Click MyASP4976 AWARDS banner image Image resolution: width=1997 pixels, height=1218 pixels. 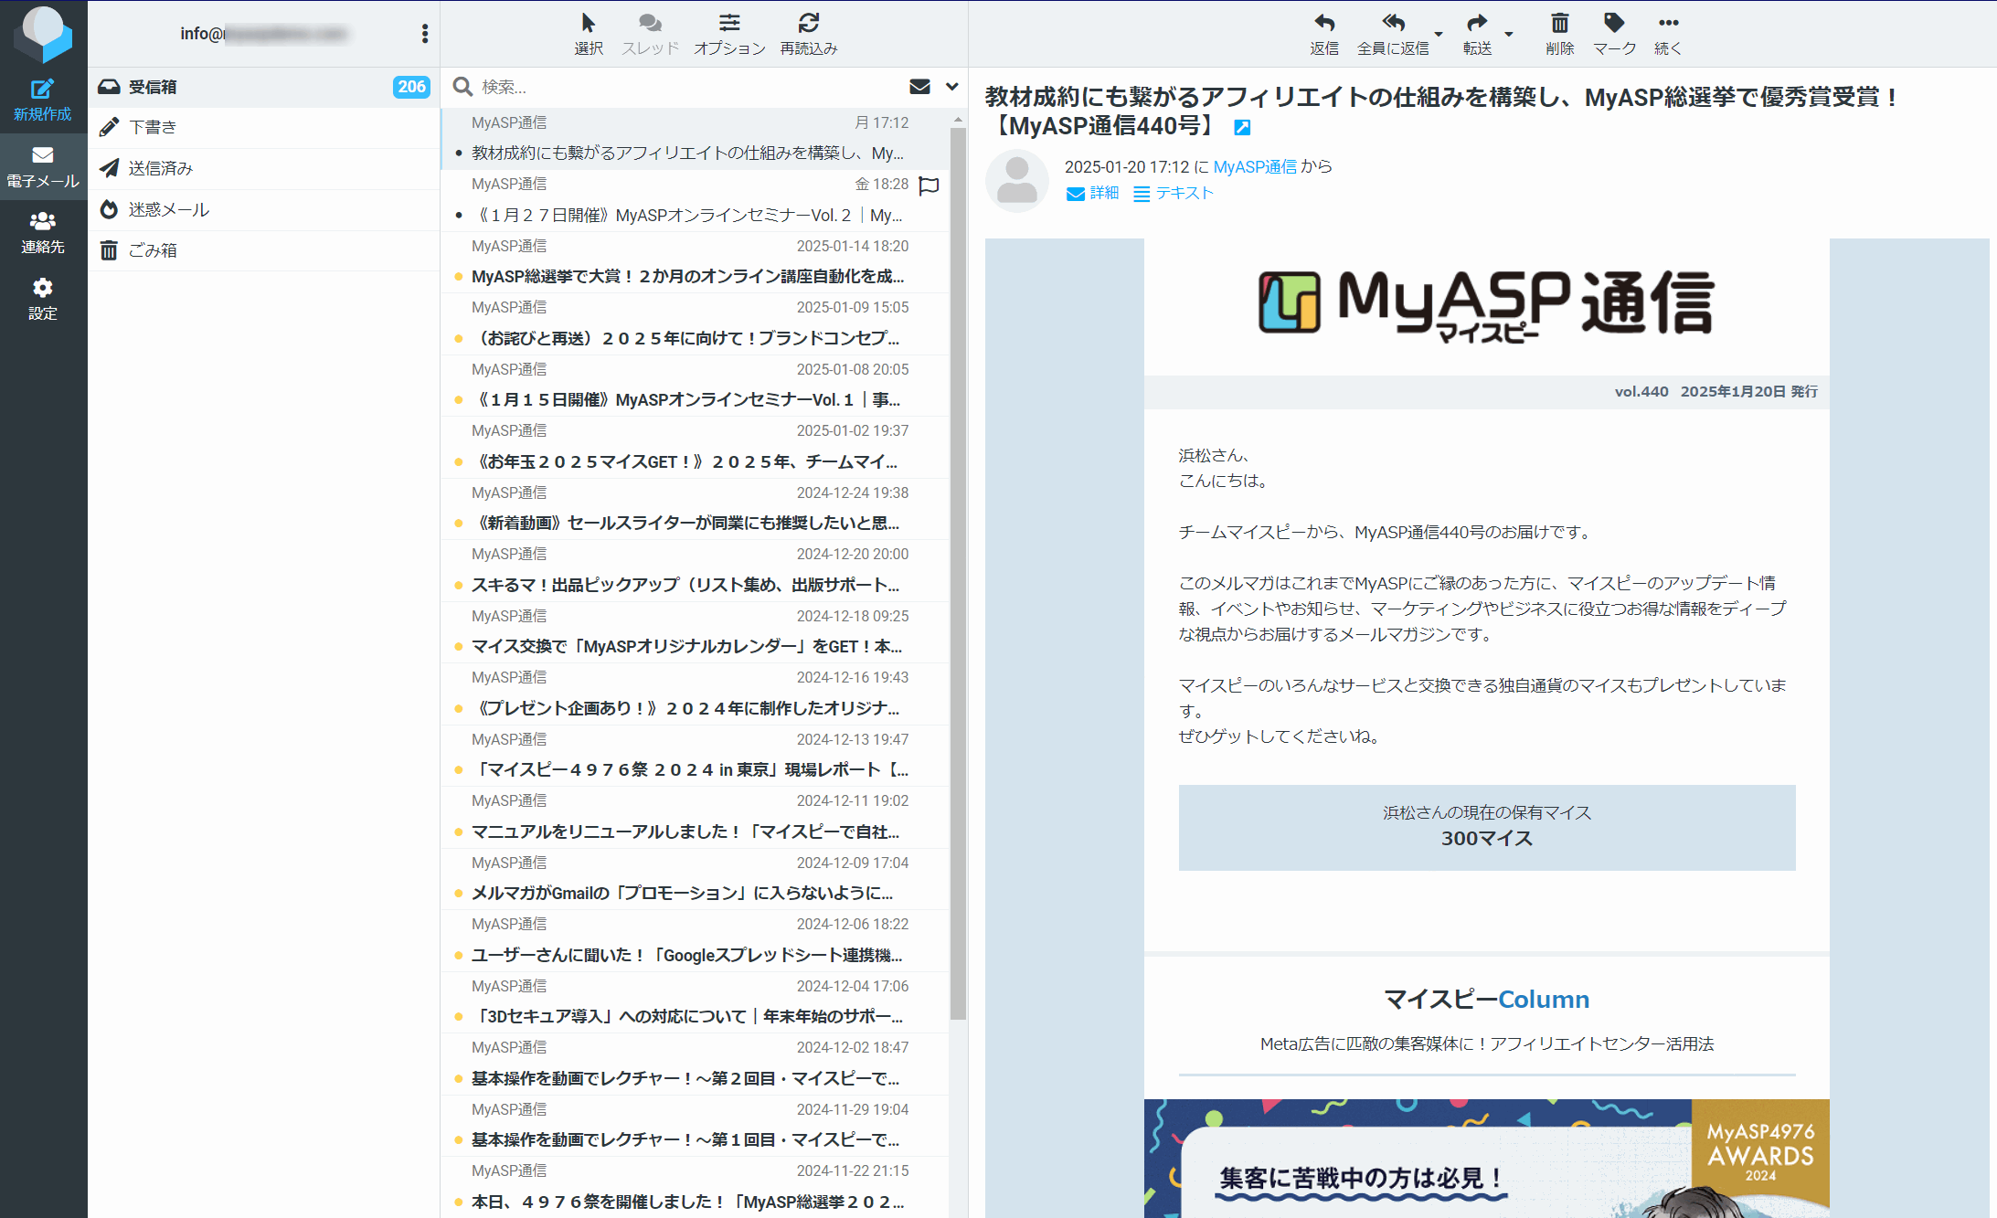tap(1486, 1159)
